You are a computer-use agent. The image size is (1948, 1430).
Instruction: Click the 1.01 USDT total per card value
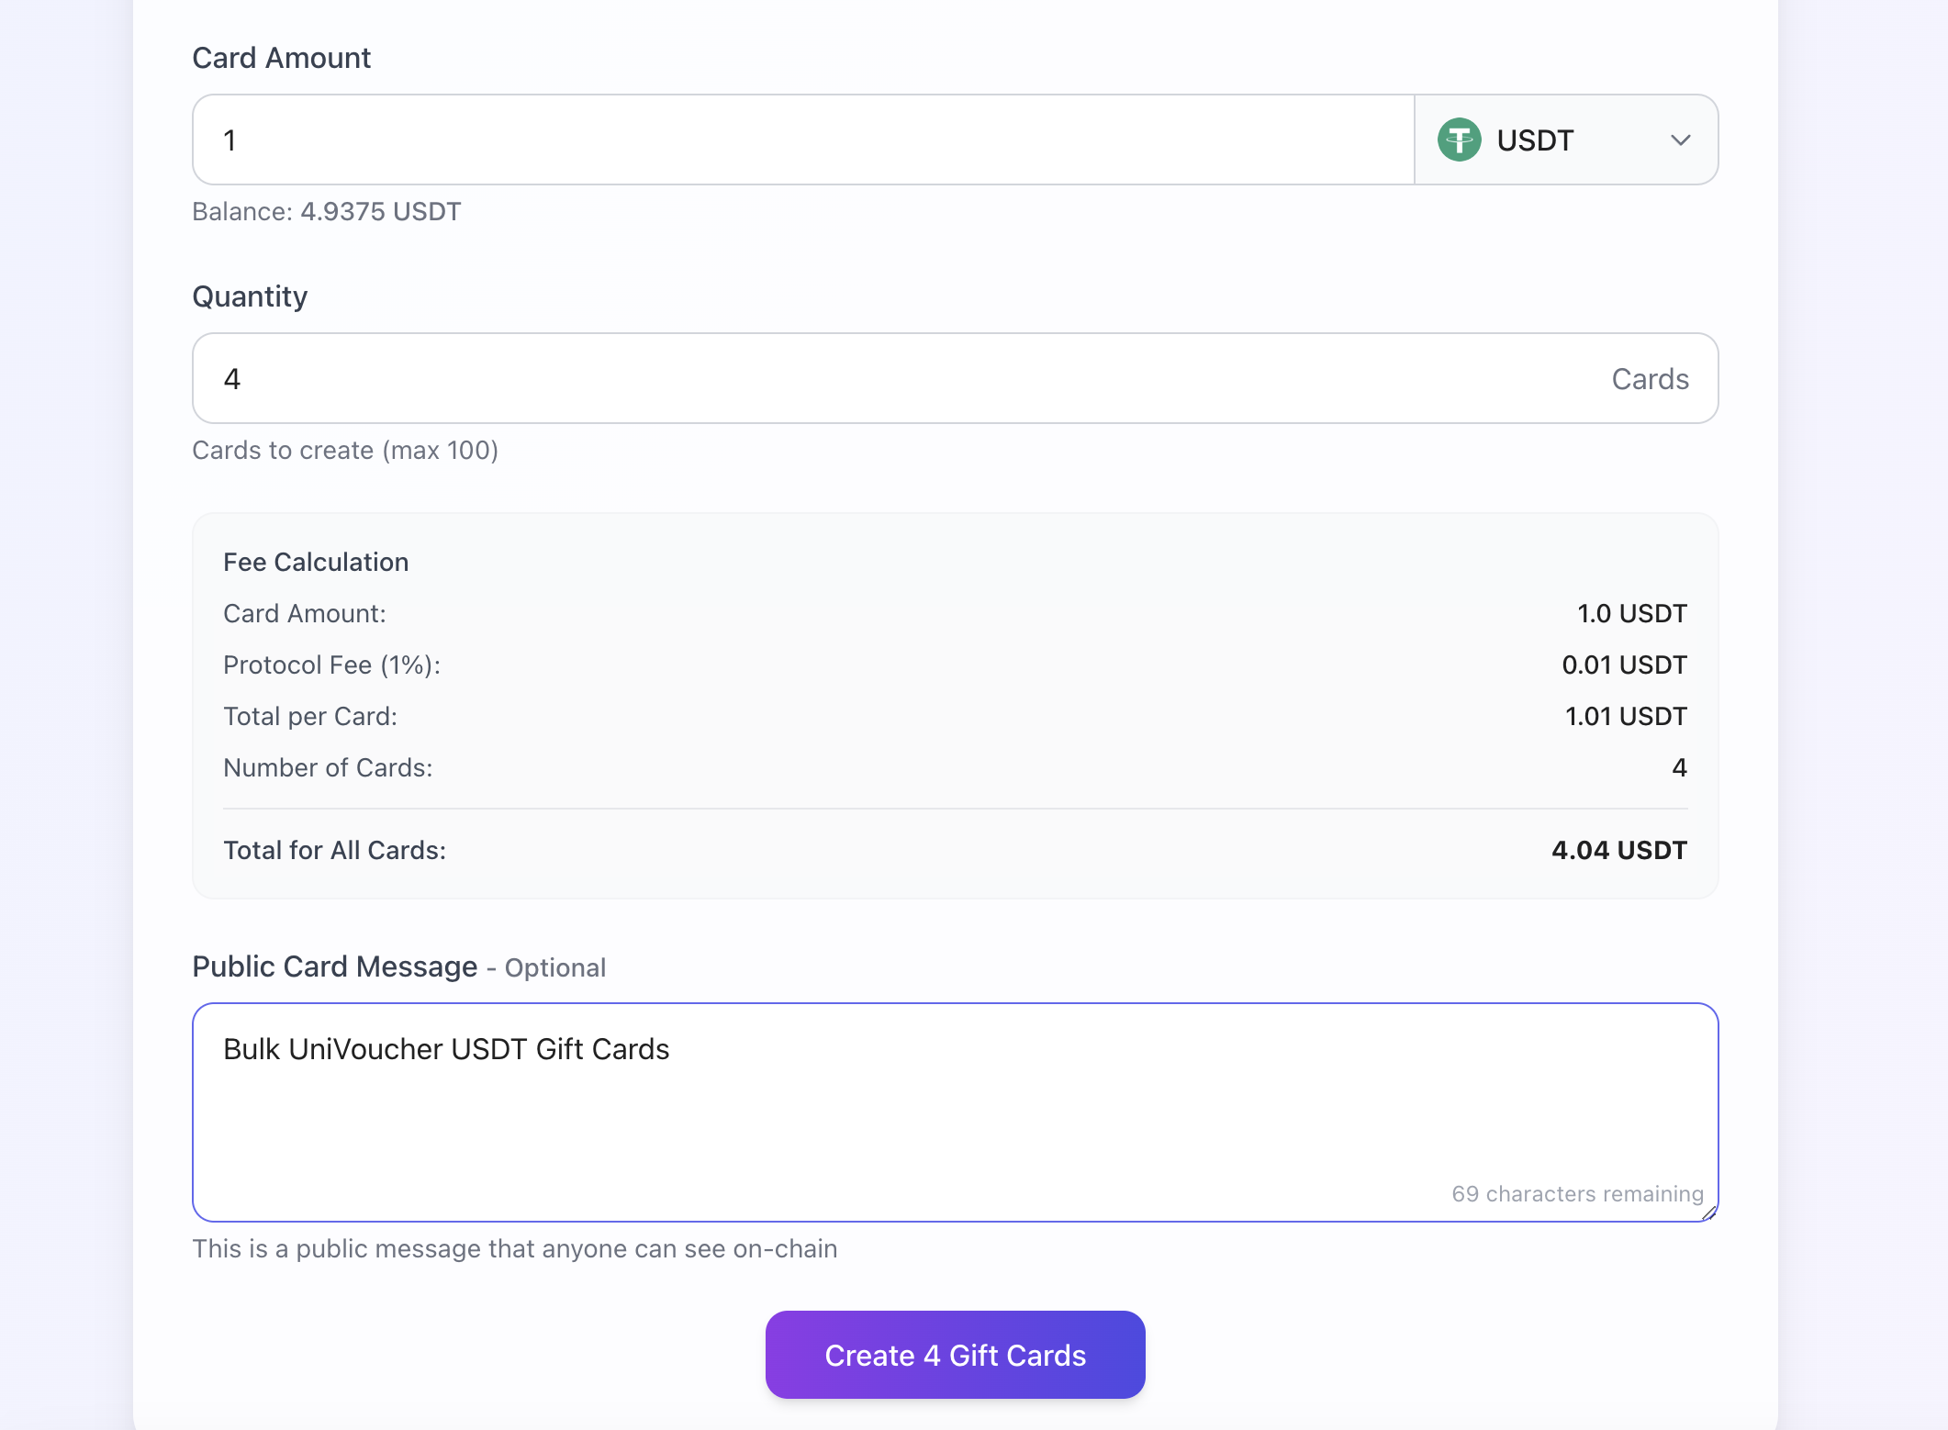point(1626,716)
